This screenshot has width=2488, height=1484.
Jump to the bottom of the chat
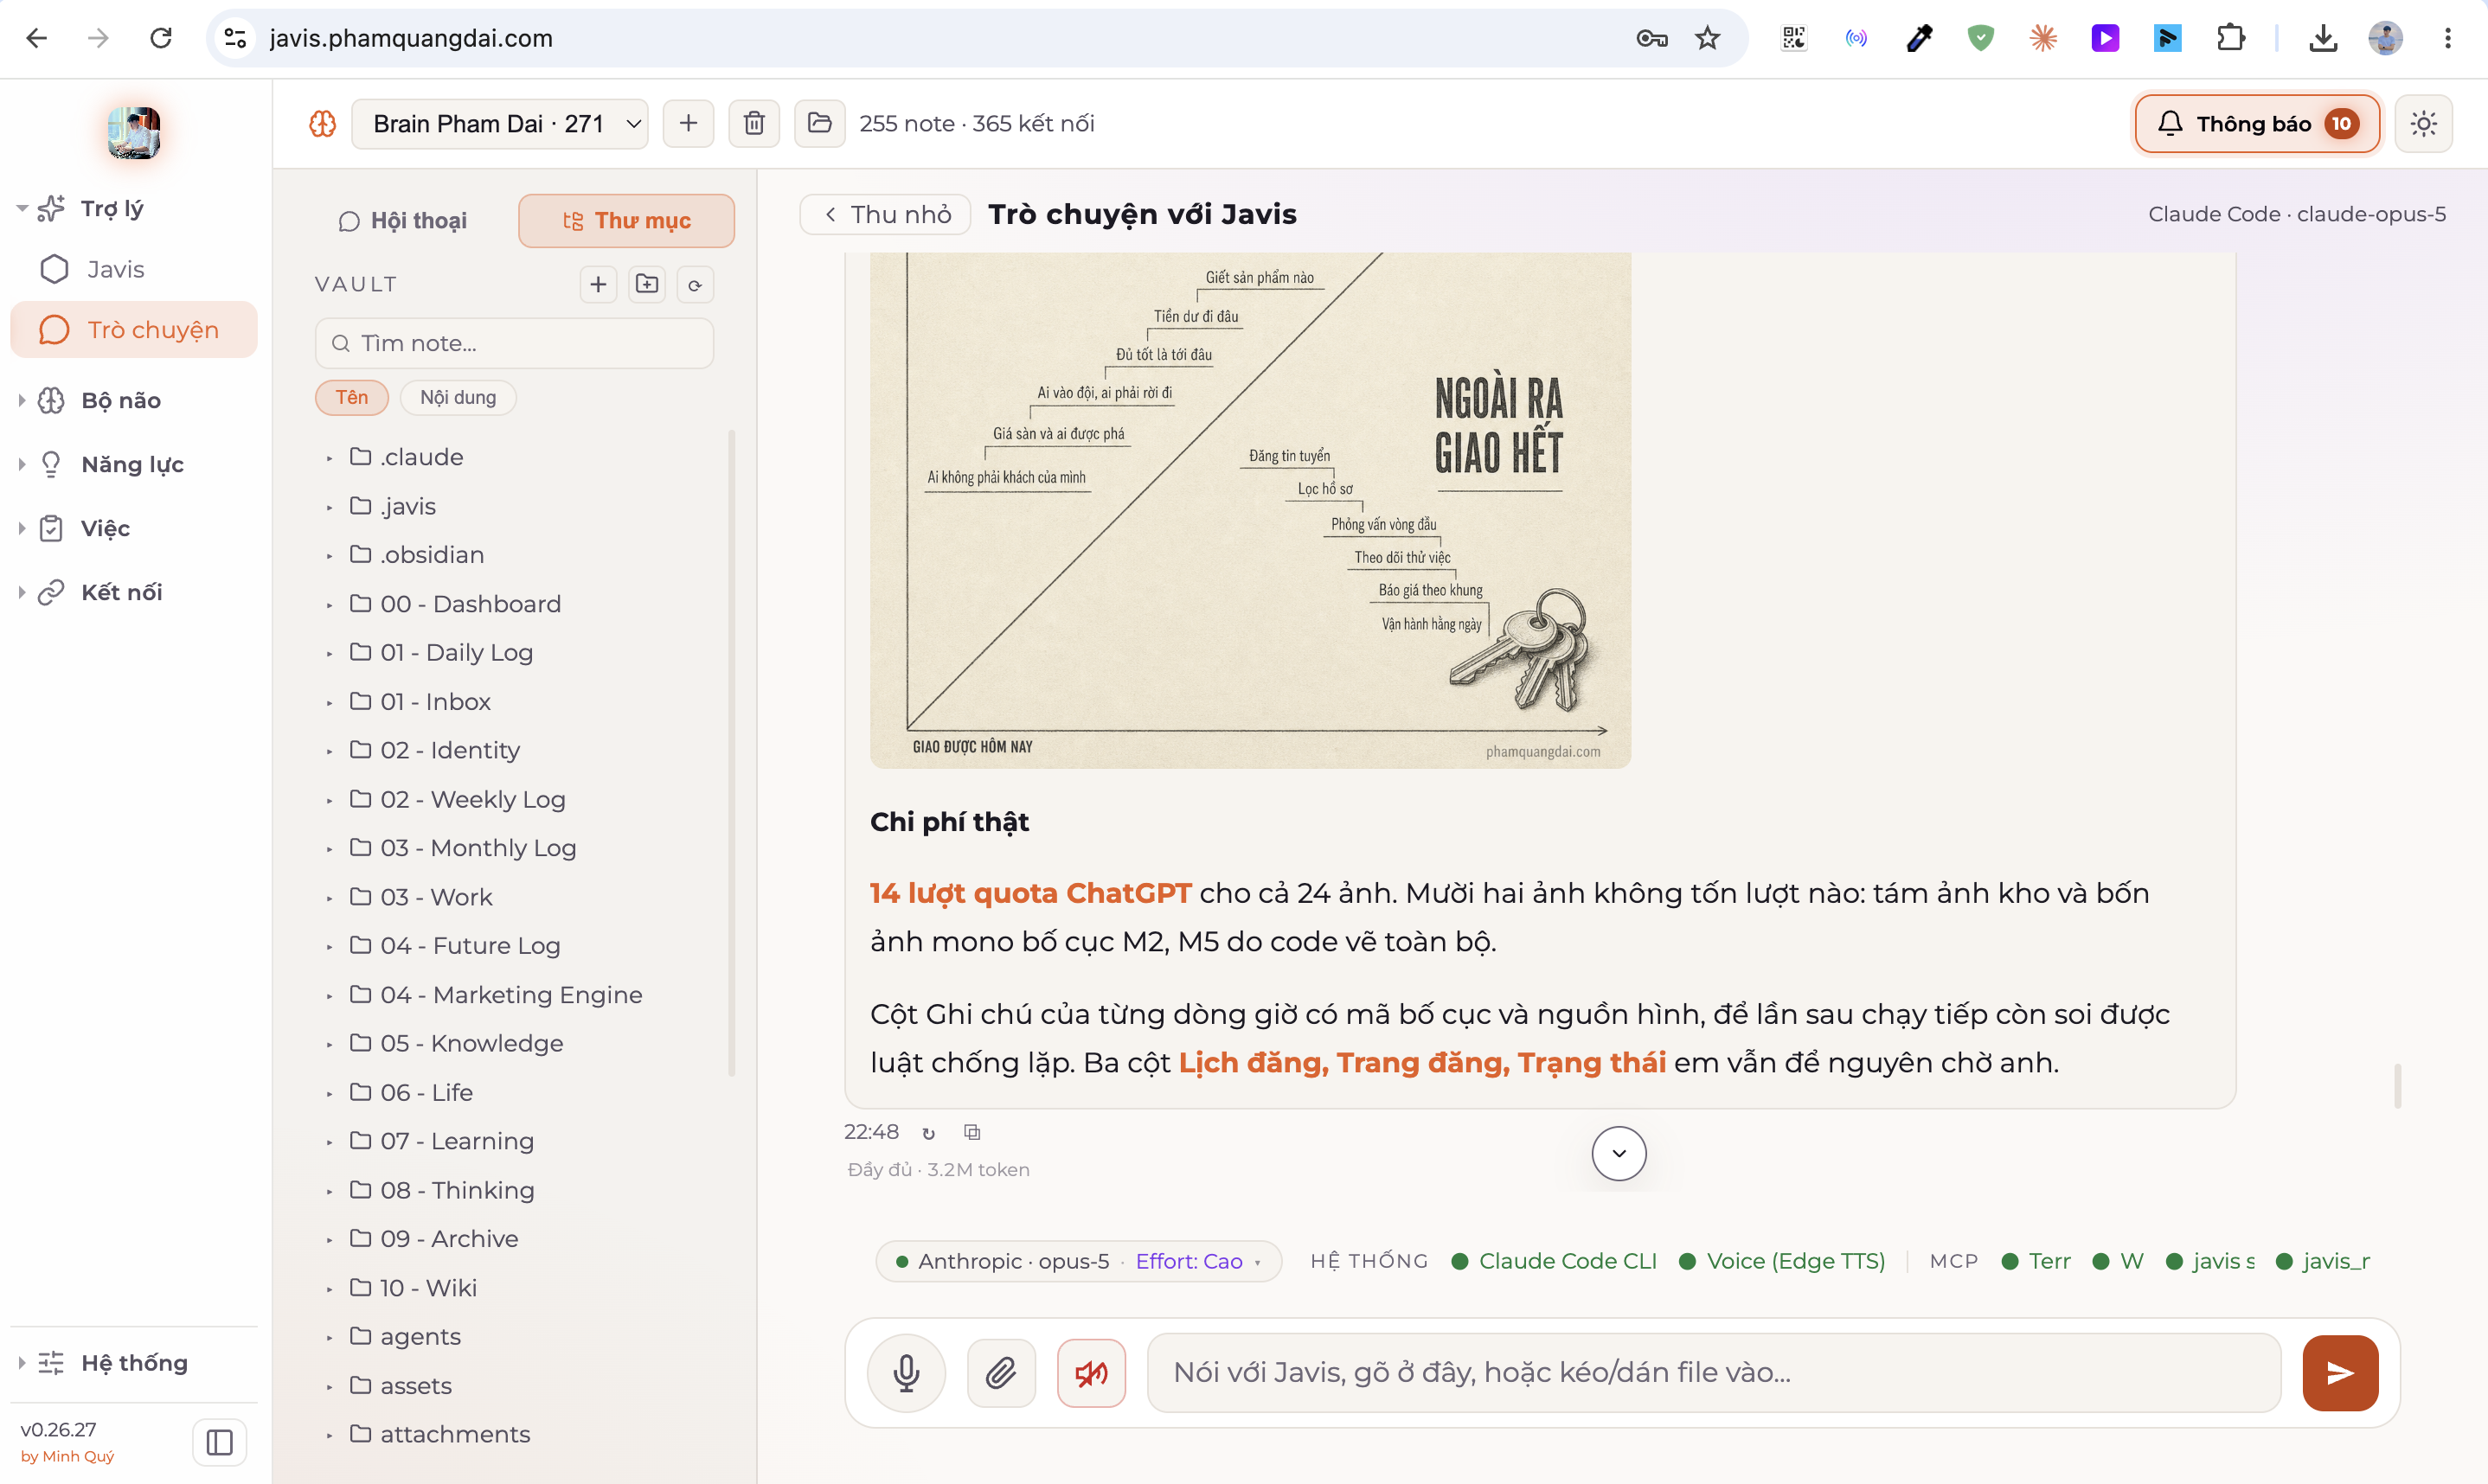pyautogui.click(x=1619, y=1153)
